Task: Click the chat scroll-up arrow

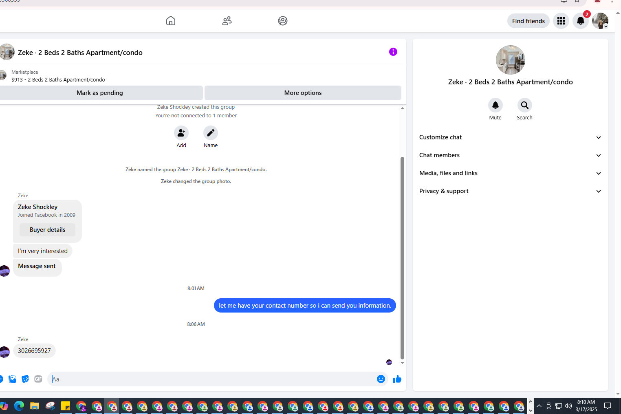Action: (402, 108)
